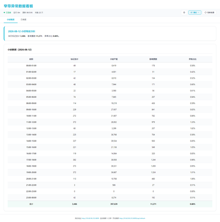220x222 pixels.
Task: Click the total row value 11,271
Action: (153, 204)
